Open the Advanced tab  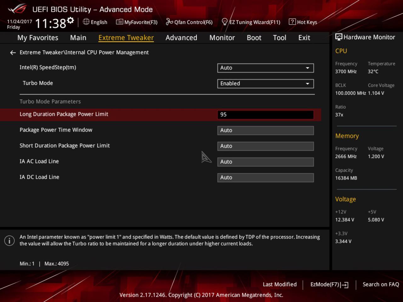(x=181, y=38)
